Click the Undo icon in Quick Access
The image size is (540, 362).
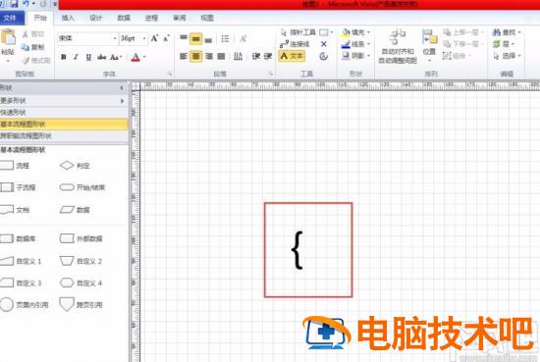(x=26, y=4)
